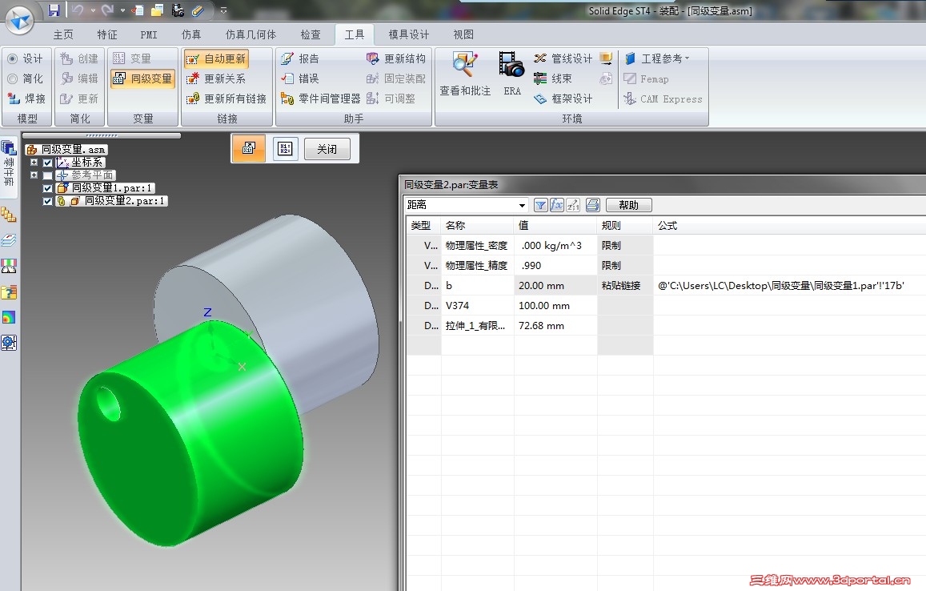Click 更新结构 update structure
The image size is (926, 591).
(395, 58)
